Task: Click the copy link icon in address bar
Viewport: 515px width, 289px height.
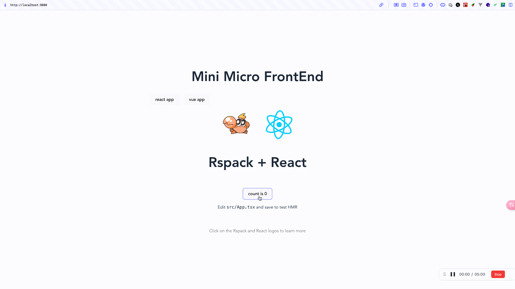Action: point(381,5)
